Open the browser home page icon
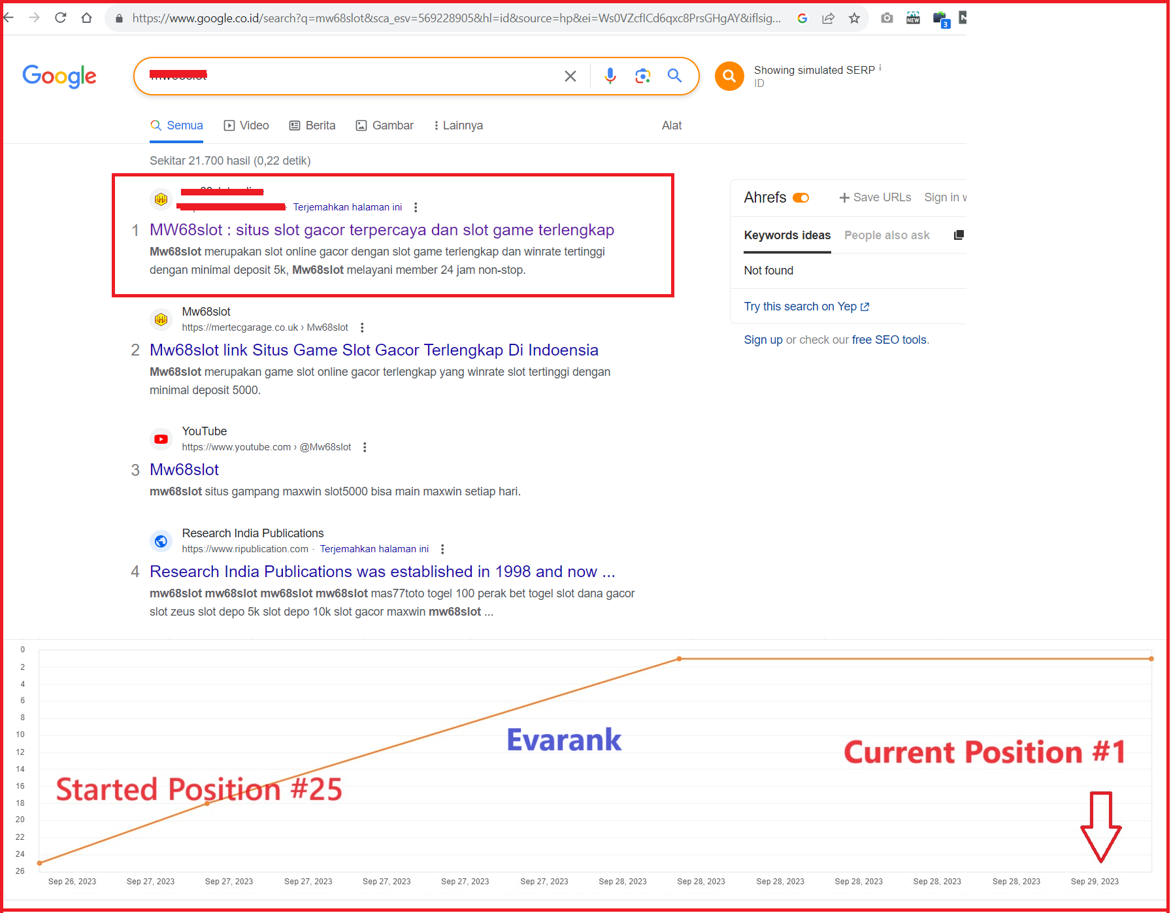1171x913 pixels. click(x=86, y=18)
